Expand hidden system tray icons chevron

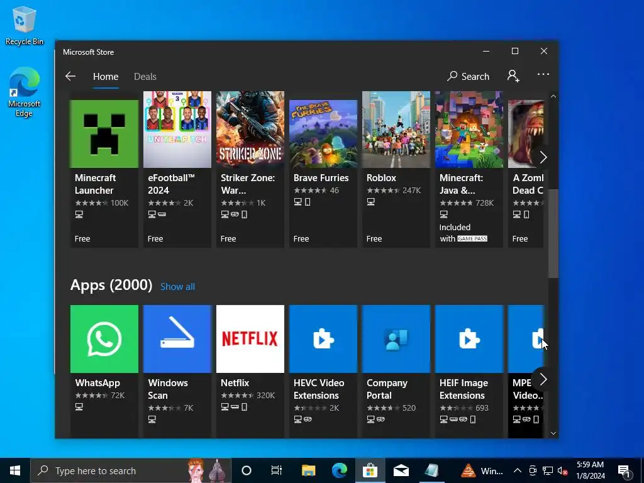point(518,470)
